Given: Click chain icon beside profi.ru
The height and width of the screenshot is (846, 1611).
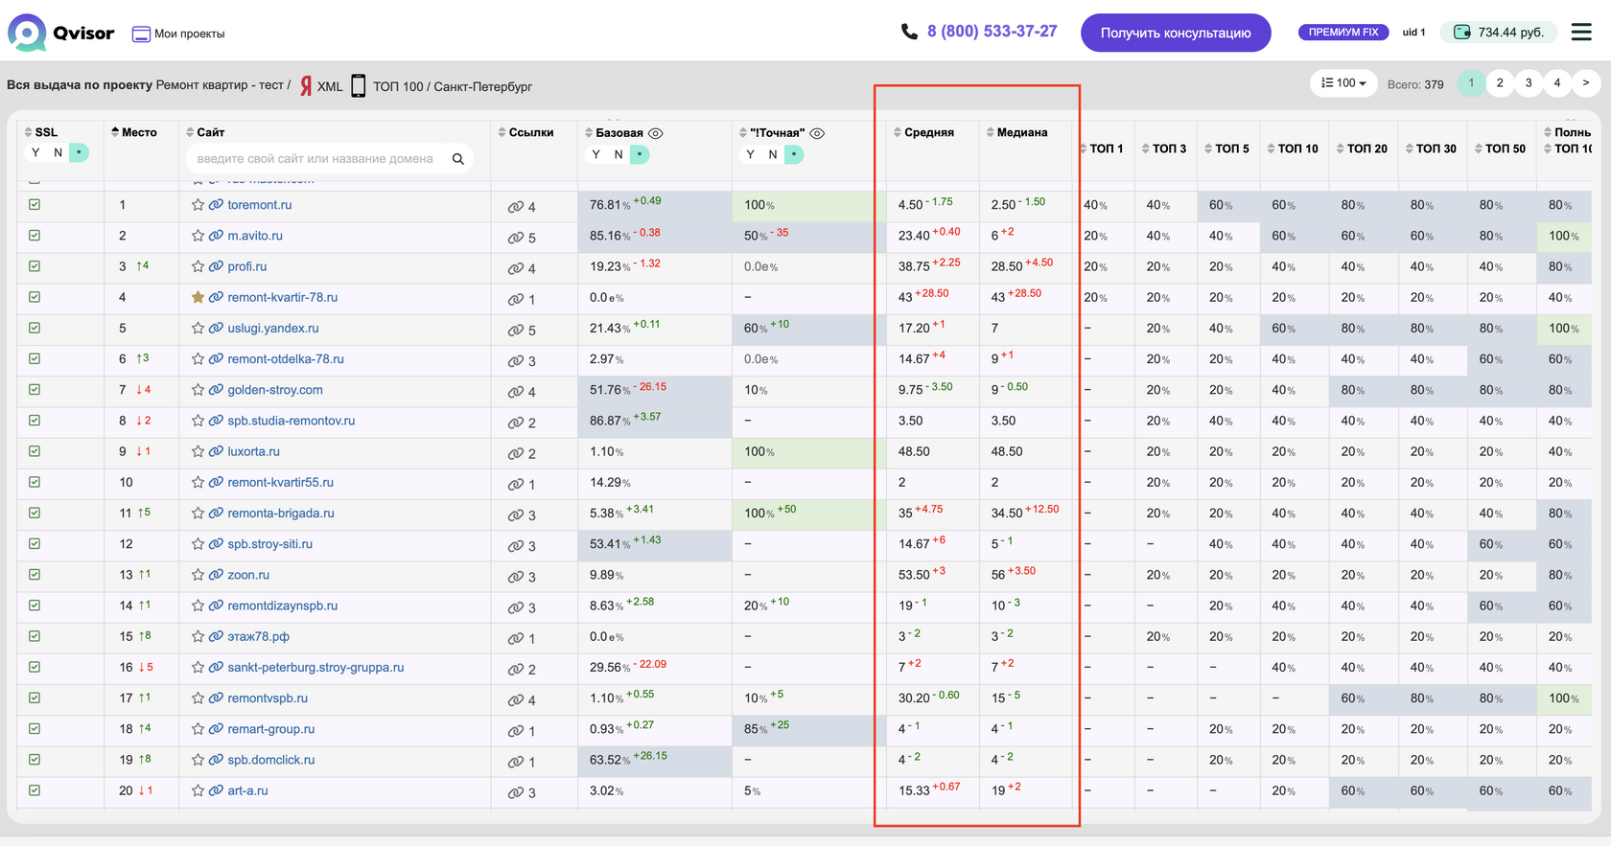Looking at the screenshot, I should [216, 266].
